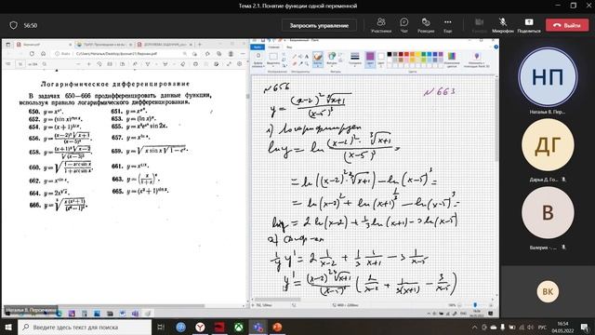
Task: Click the PDF zoom out minus icon
Action: click(78, 64)
